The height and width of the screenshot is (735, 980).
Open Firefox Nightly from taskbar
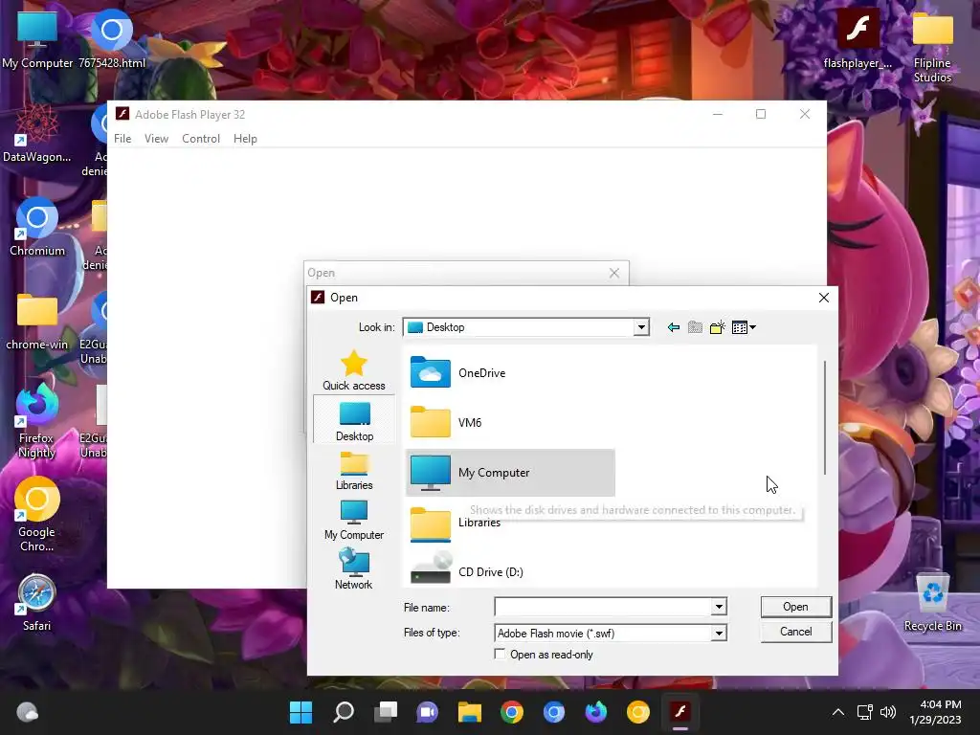pyautogui.click(x=596, y=712)
